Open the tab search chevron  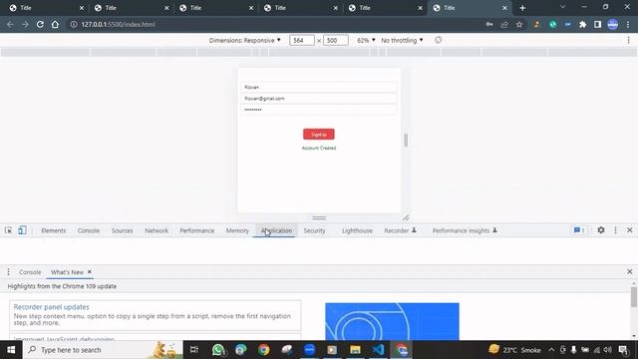tap(562, 7)
